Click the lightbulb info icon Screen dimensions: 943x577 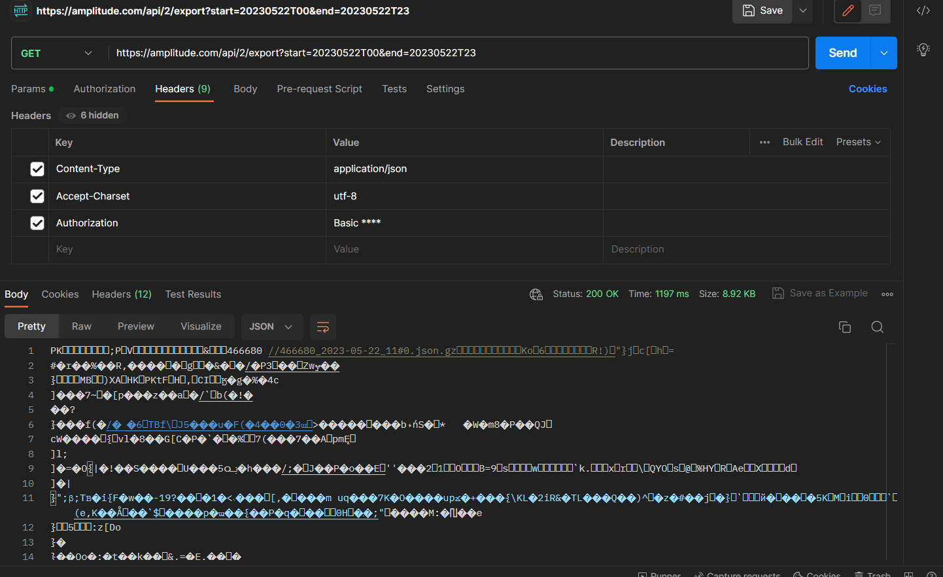point(923,50)
